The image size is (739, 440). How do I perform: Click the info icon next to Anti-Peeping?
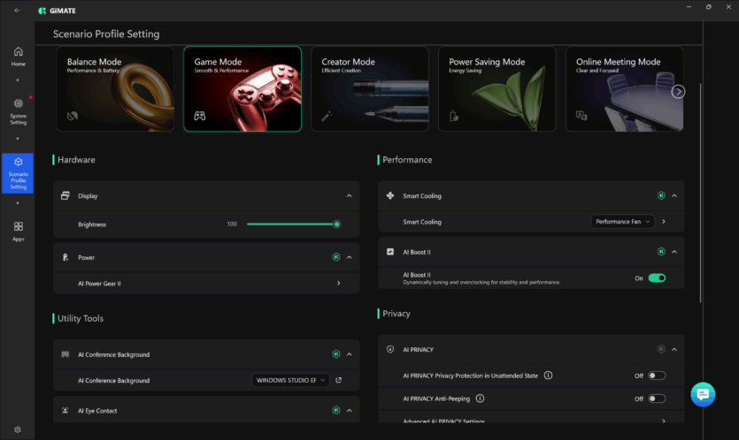pos(480,398)
